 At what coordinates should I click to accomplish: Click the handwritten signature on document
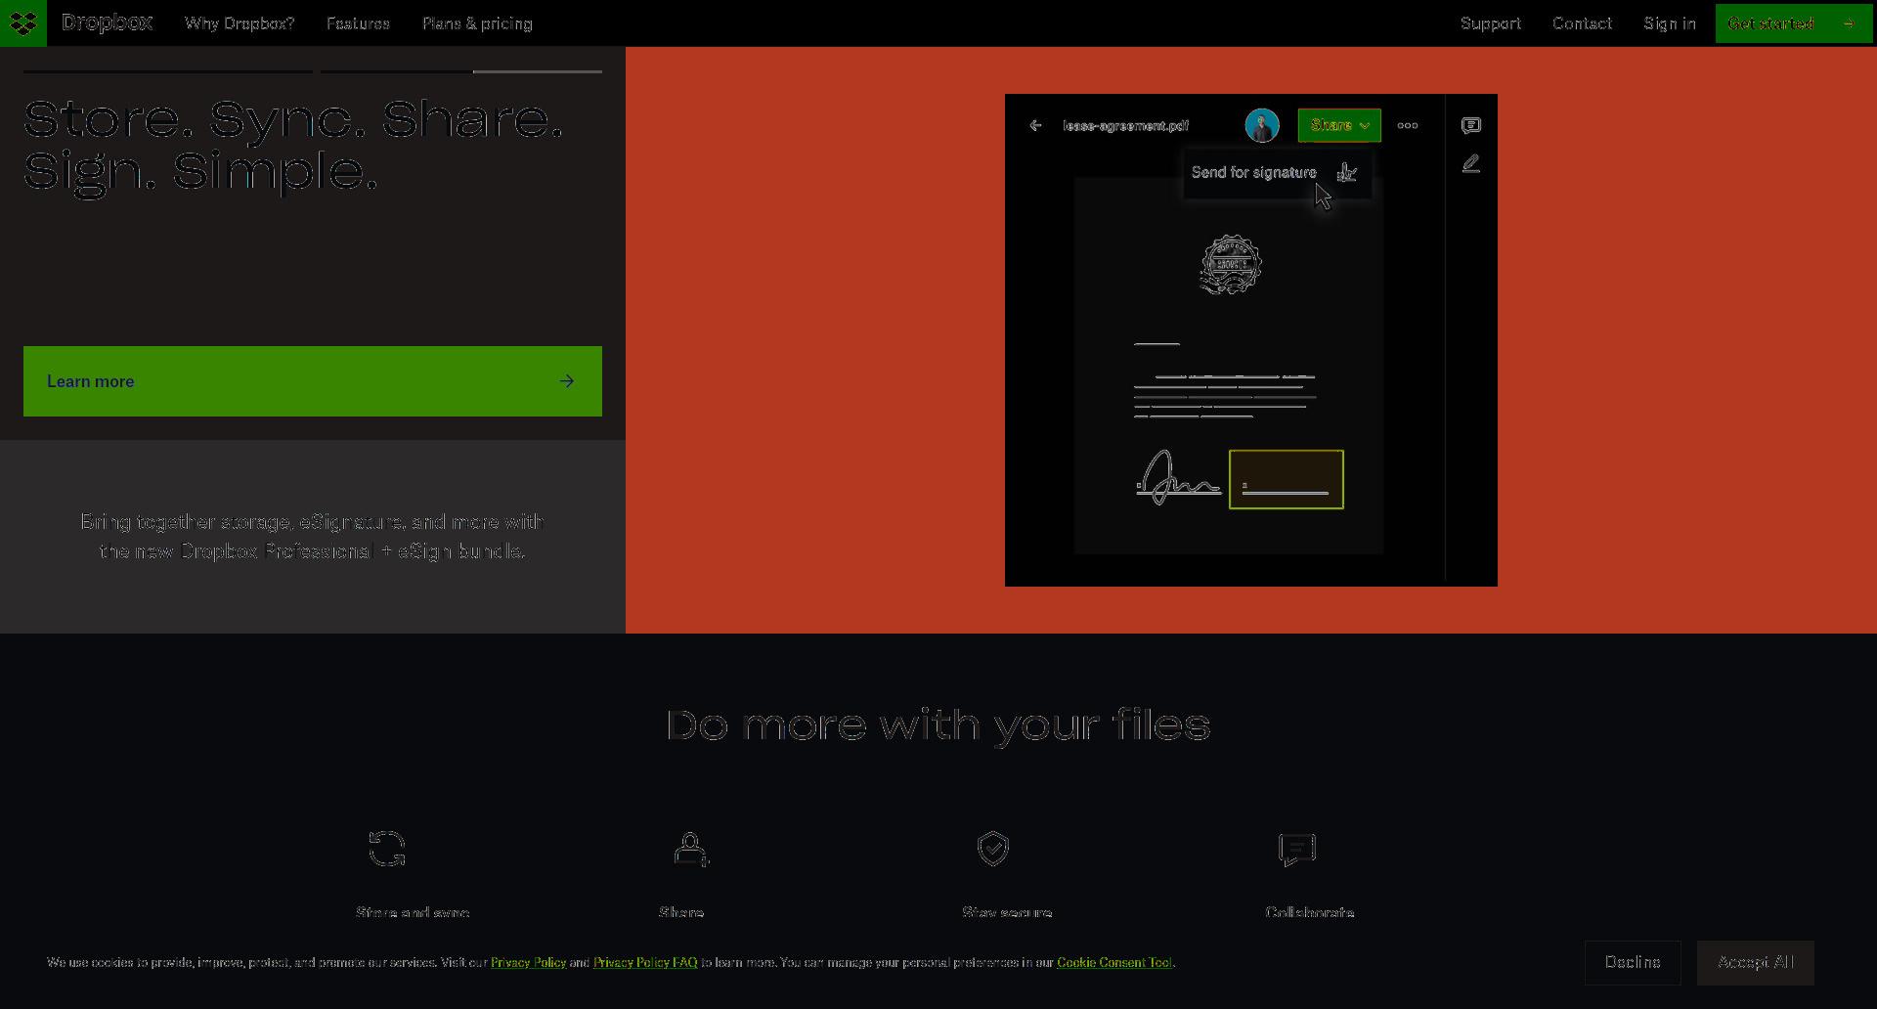point(1178,477)
